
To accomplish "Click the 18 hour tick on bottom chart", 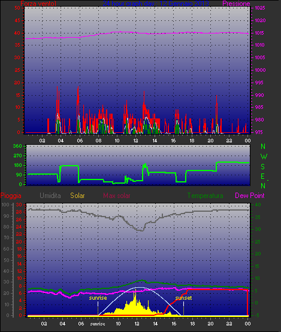I will pos(192,324).
